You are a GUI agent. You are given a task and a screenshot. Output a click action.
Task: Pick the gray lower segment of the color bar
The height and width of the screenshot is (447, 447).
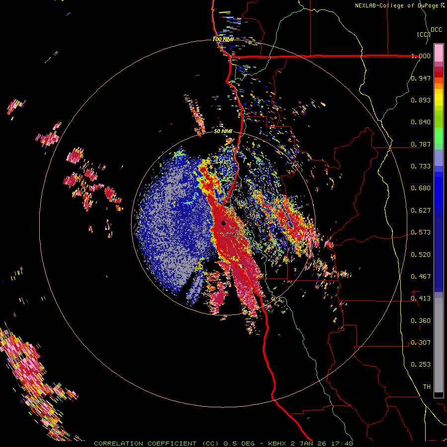tap(439, 345)
